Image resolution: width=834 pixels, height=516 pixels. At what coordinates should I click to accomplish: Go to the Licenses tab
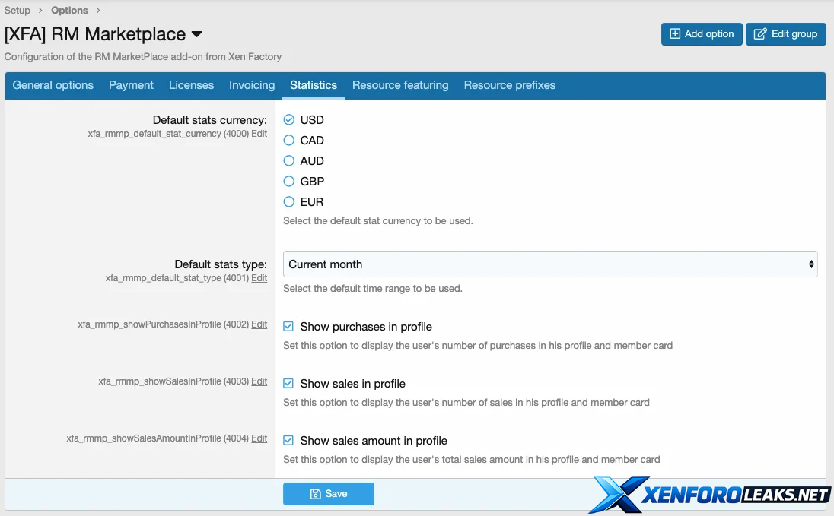click(191, 85)
